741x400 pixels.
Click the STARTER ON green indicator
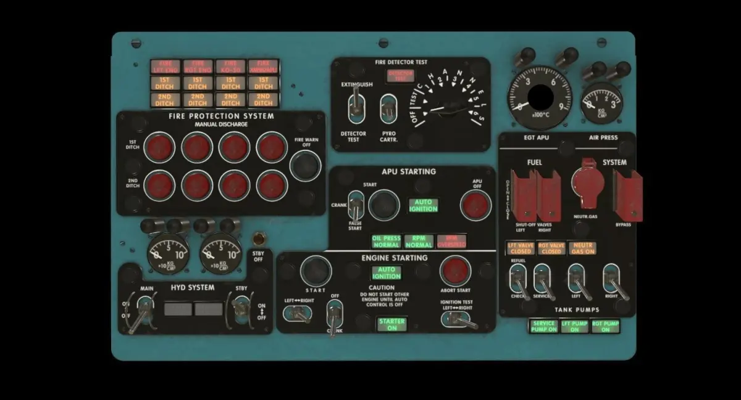click(392, 325)
